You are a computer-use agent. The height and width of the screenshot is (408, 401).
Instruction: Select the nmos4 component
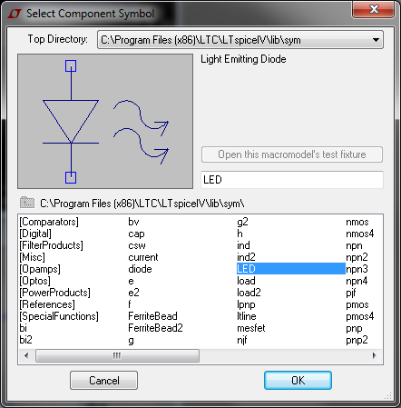pos(360,234)
